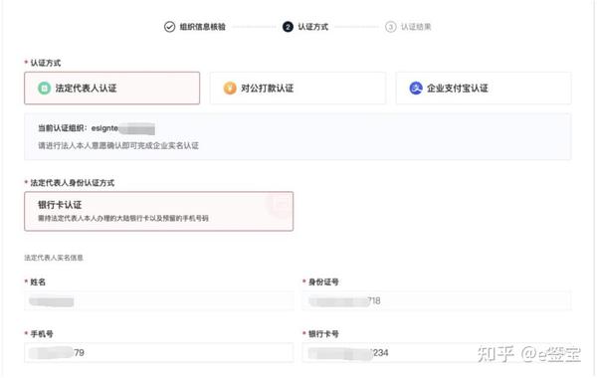Select 对公打款认证 option
Image resolution: width=597 pixels, height=378 pixels.
tap(298, 88)
